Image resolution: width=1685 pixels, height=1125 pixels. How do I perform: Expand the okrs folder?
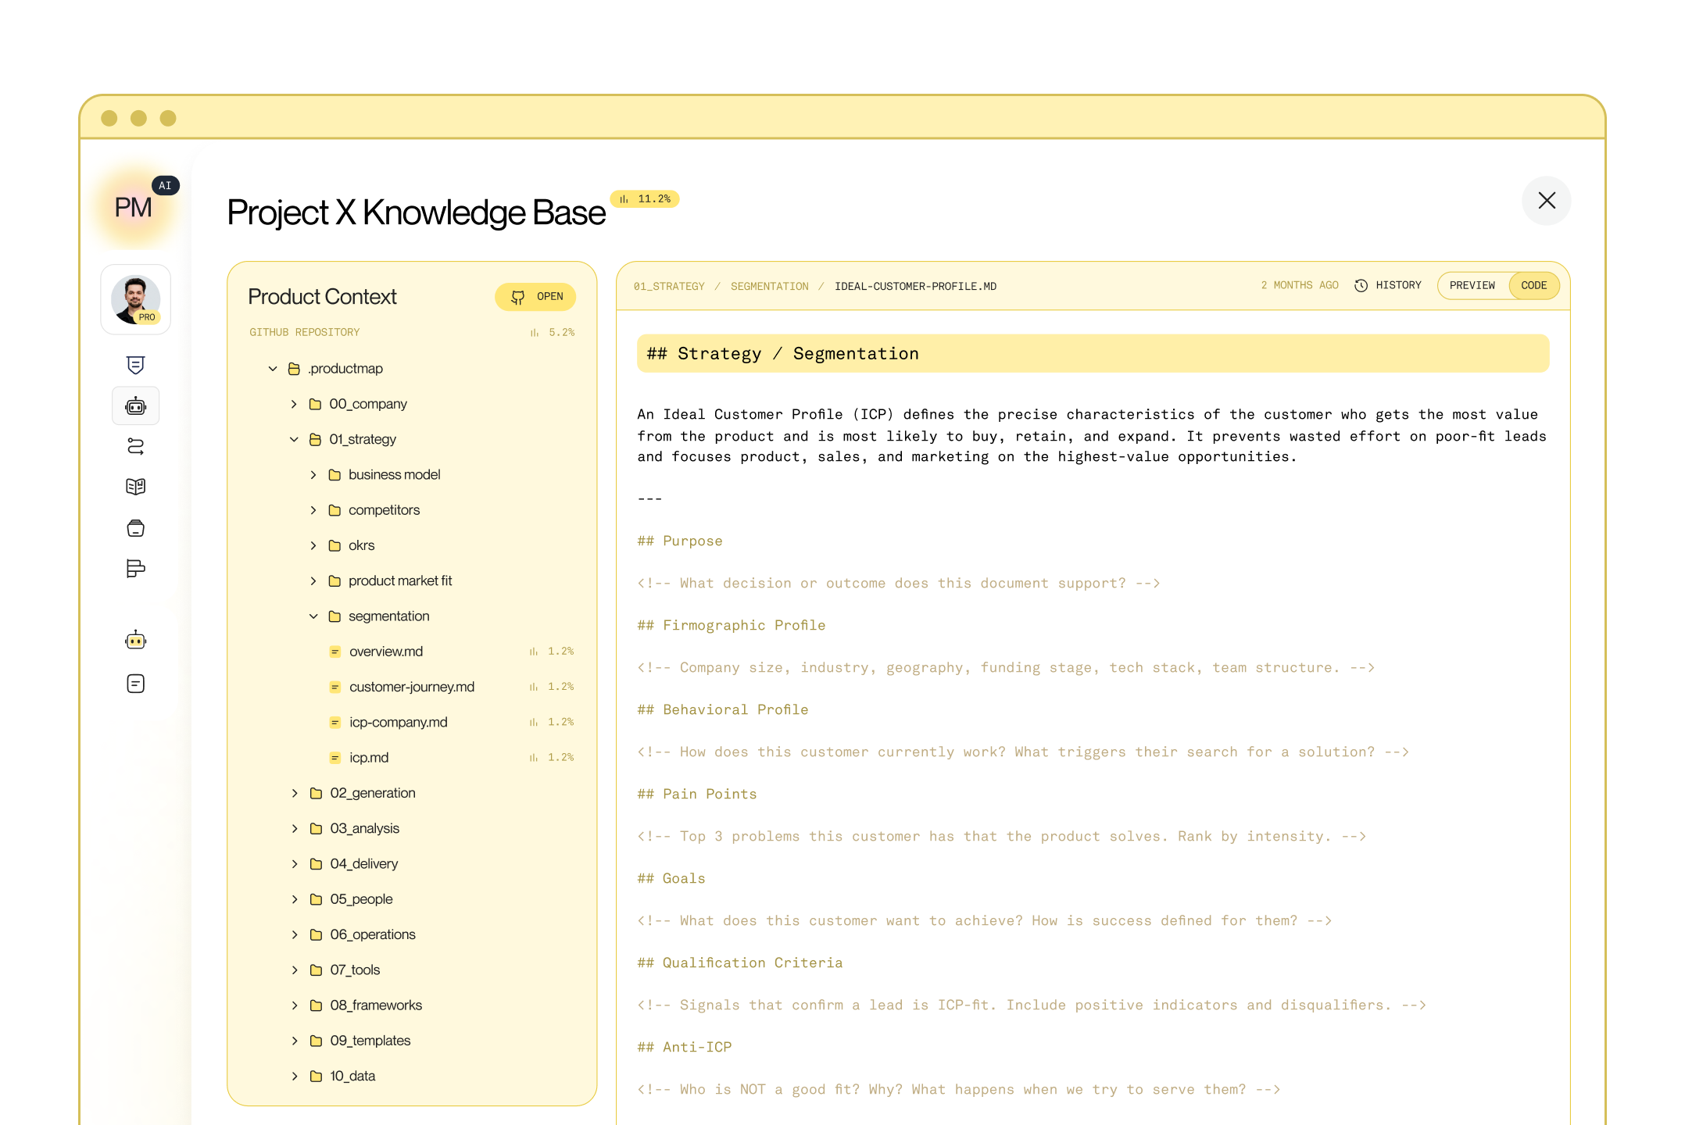pyautogui.click(x=313, y=545)
